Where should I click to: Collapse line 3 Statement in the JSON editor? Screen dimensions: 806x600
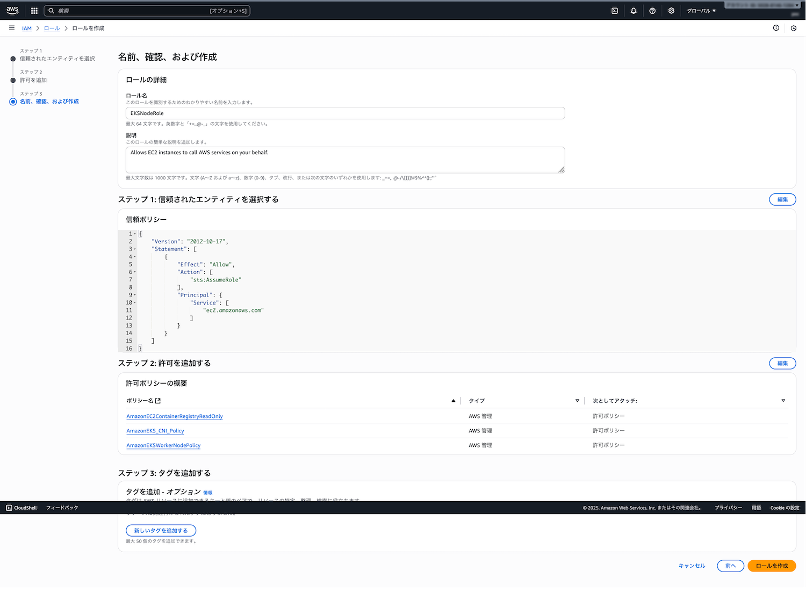(135, 249)
